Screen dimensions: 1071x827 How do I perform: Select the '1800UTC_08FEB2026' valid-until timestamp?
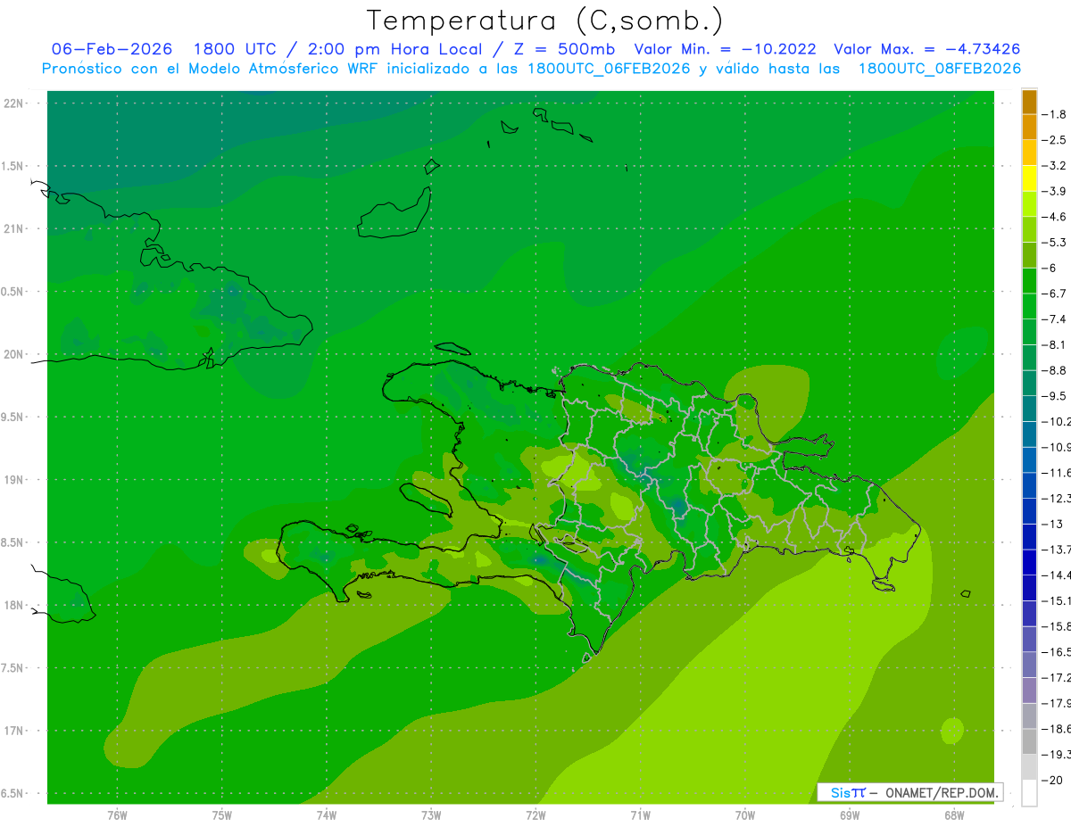[939, 69]
